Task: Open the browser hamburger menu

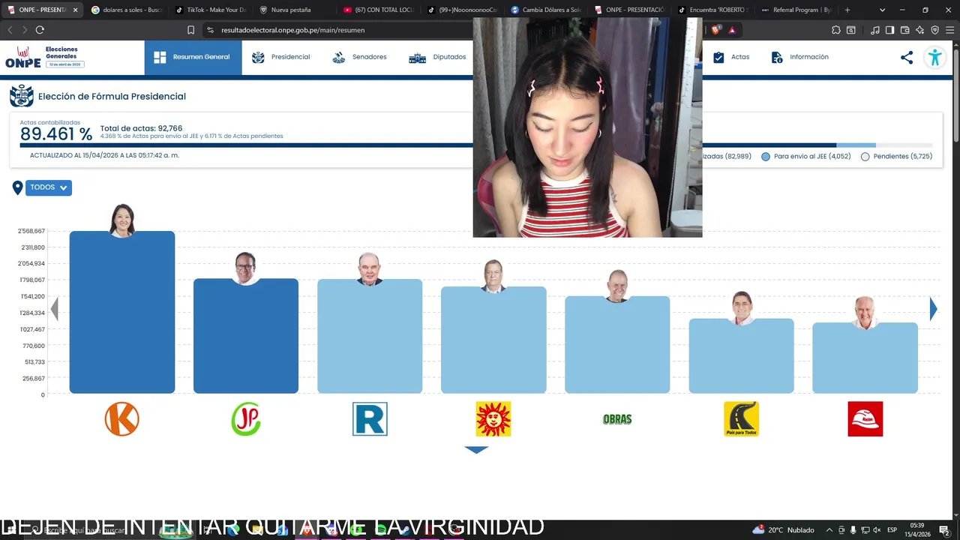Action: (x=950, y=30)
